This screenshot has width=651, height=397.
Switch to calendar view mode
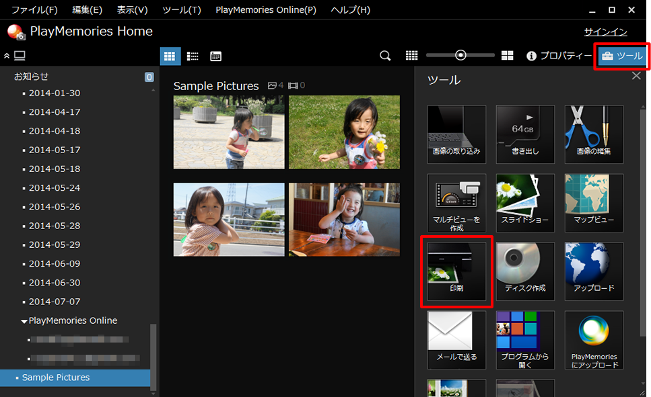(215, 56)
